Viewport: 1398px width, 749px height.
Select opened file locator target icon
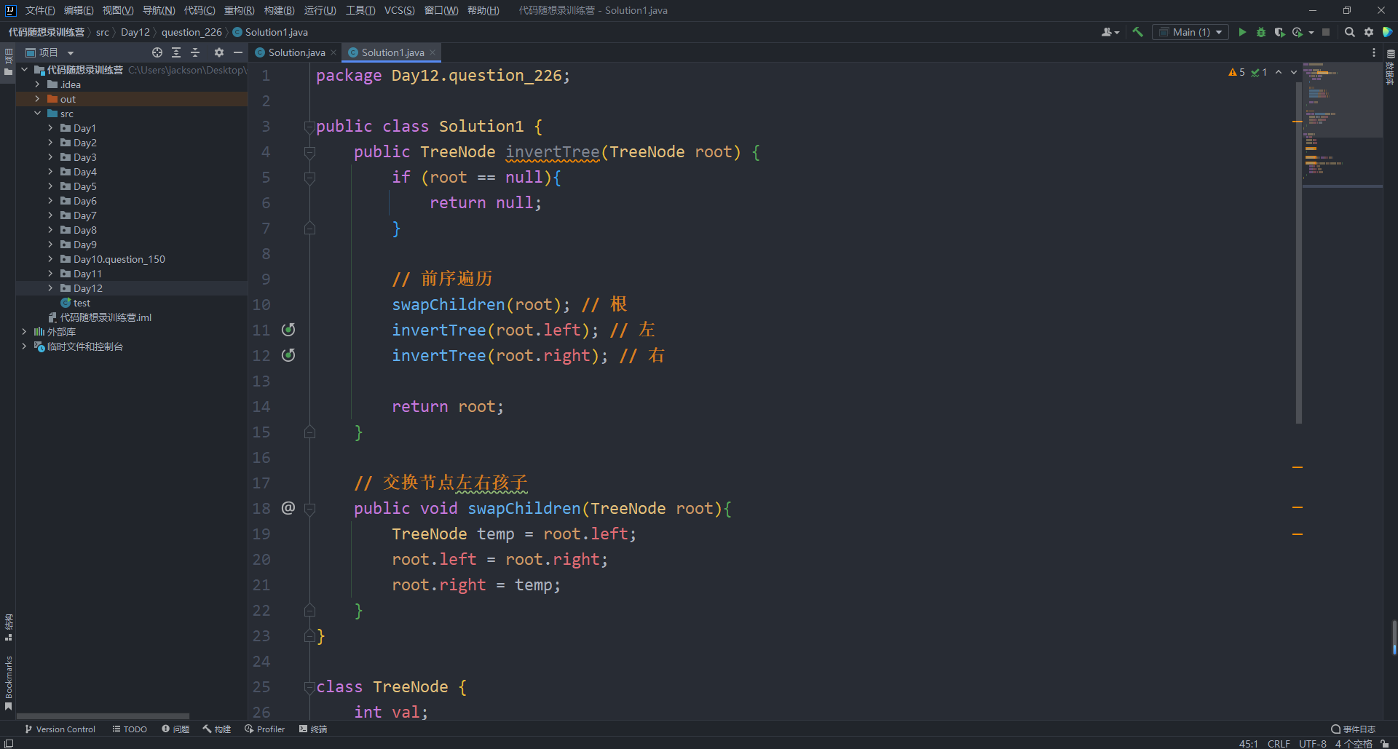tap(157, 52)
